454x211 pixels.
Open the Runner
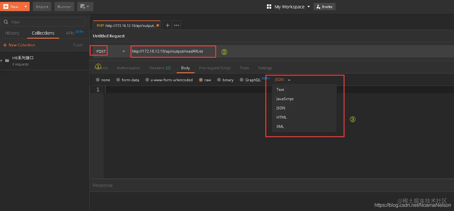pyautogui.click(x=64, y=6)
